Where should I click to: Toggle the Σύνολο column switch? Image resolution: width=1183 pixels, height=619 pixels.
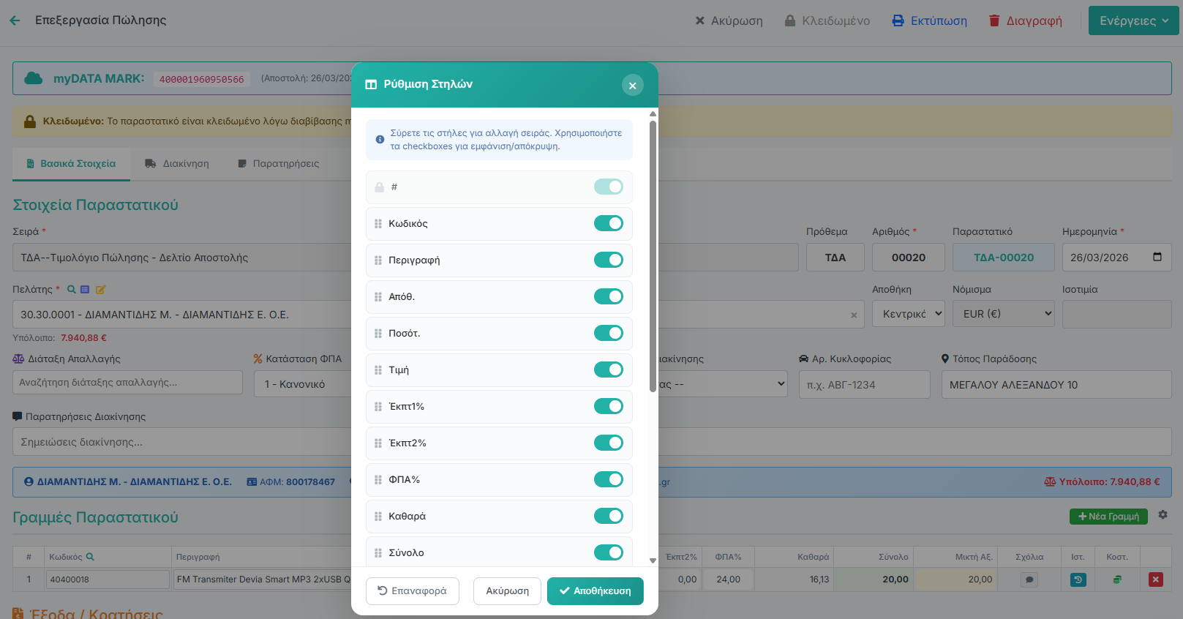tap(609, 552)
